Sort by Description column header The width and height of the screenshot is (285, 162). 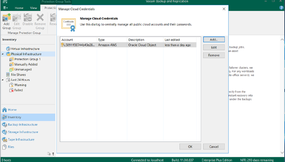(x=145, y=40)
